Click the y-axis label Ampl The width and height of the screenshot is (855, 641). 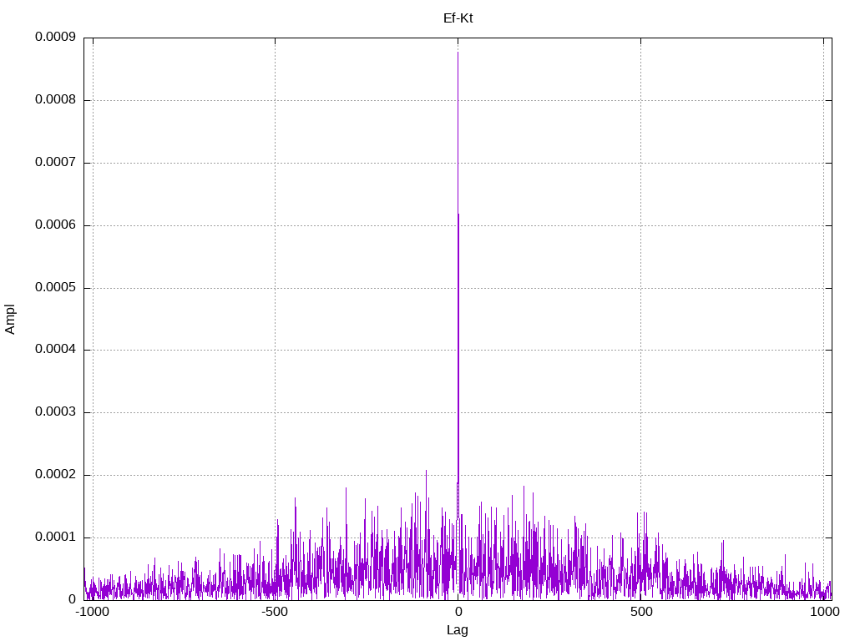(x=10, y=320)
